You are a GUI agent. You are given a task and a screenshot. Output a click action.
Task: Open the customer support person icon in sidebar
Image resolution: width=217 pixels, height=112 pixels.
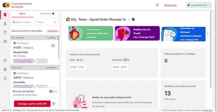[5, 24]
